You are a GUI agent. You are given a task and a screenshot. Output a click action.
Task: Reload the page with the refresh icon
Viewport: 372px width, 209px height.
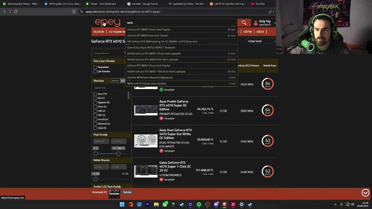(16, 12)
